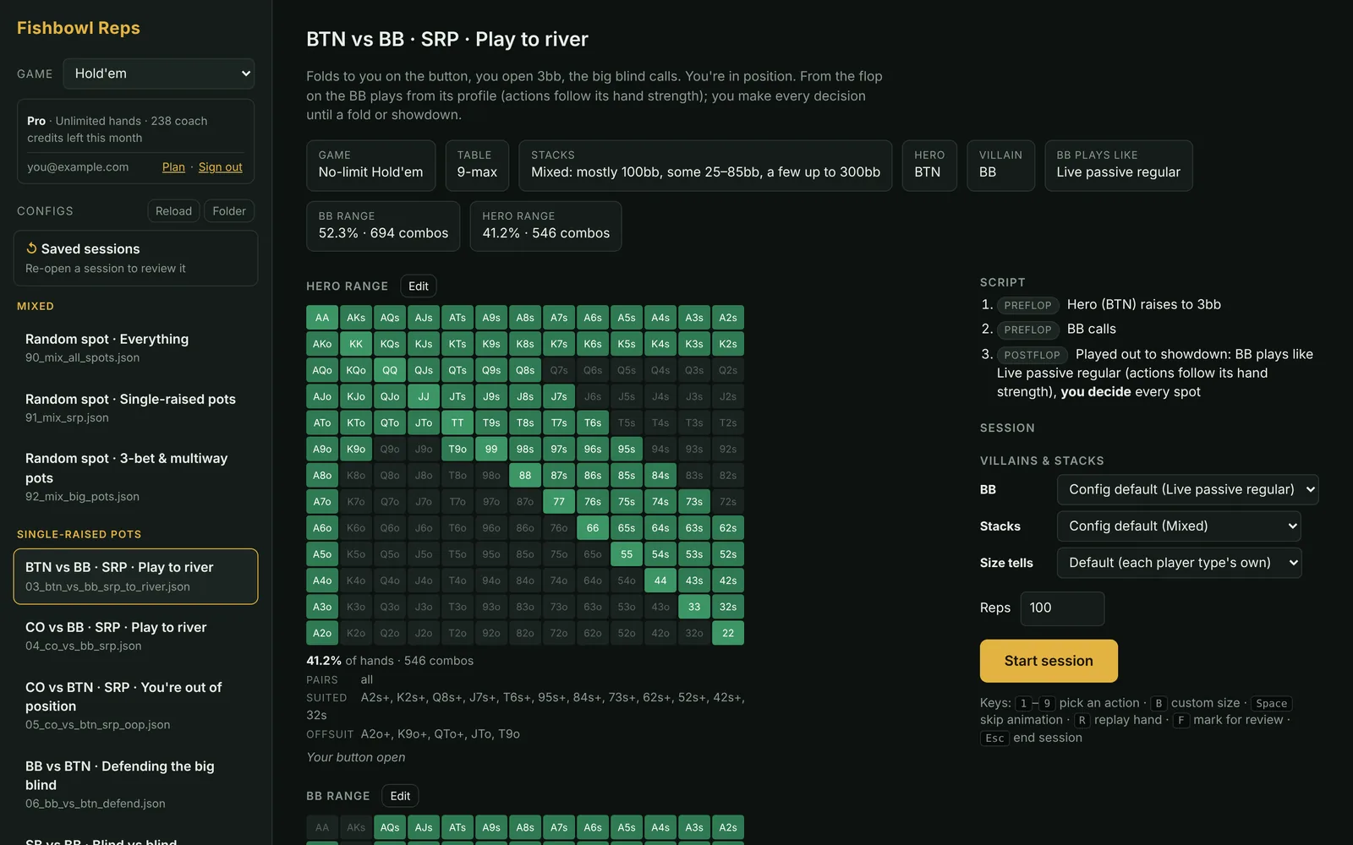Open the BB villain profile dropdown
This screenshot has width=1353, height=845.
tap(1187, 489)
